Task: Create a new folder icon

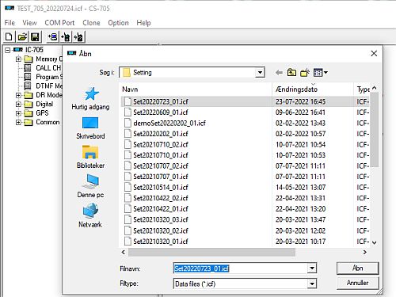Action: tap(305, 72)
